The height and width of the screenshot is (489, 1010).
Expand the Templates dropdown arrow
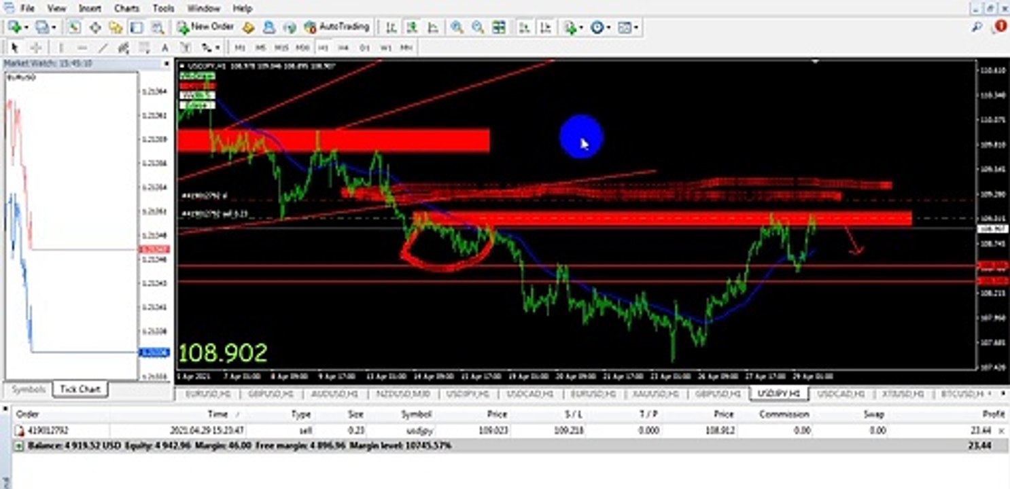pyautogui.click(x=635, y=28)
